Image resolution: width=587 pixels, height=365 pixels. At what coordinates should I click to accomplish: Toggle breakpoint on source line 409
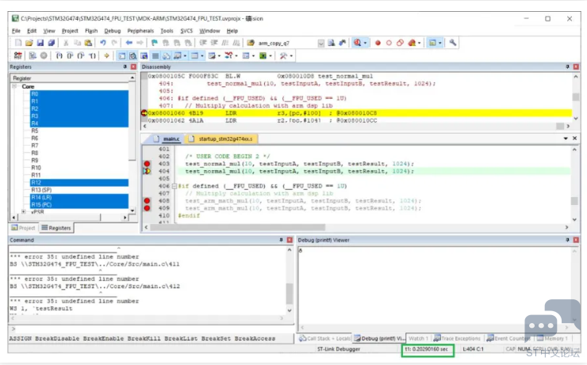147,208
